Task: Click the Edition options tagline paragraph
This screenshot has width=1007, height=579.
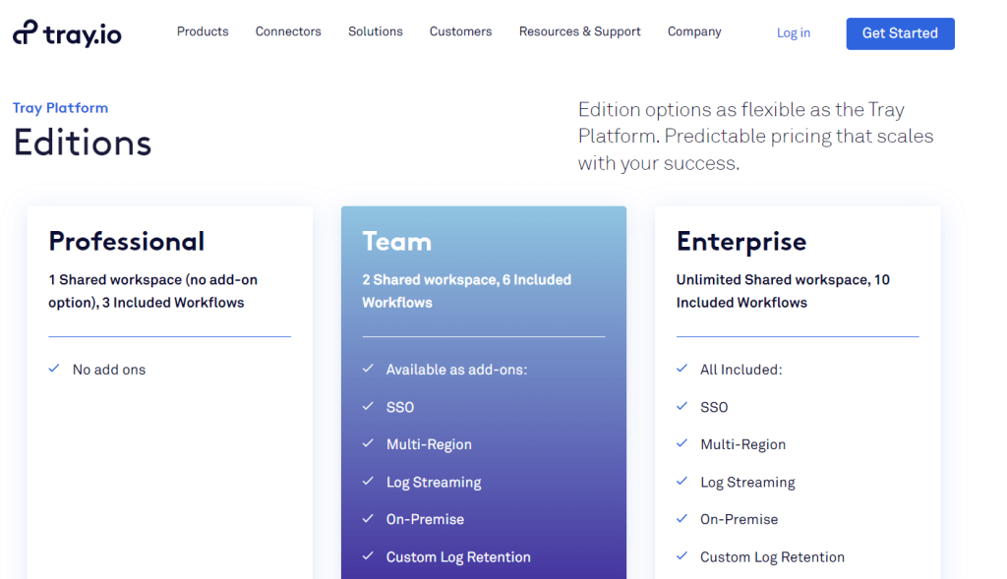Action: 756,136
